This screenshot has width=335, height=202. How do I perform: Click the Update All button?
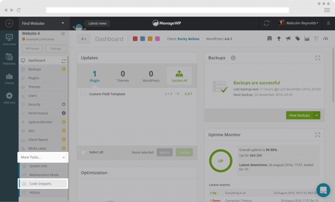(179, 75)
